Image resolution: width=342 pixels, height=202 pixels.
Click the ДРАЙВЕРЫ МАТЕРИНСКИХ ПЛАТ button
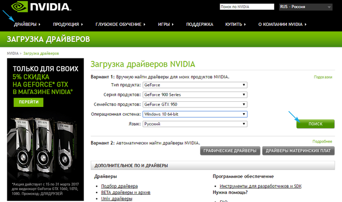pyautogui.click(x=298, y=151)
